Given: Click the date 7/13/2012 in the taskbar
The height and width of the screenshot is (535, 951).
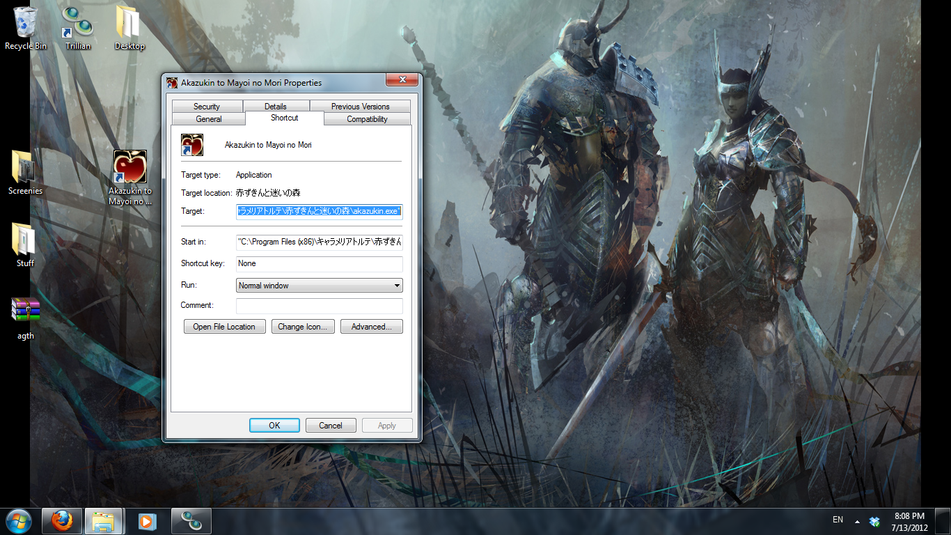Looking at the screenshot, I should click(909, 527).
